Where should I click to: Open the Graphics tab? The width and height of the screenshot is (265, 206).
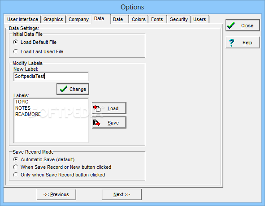tap(53, 19)
